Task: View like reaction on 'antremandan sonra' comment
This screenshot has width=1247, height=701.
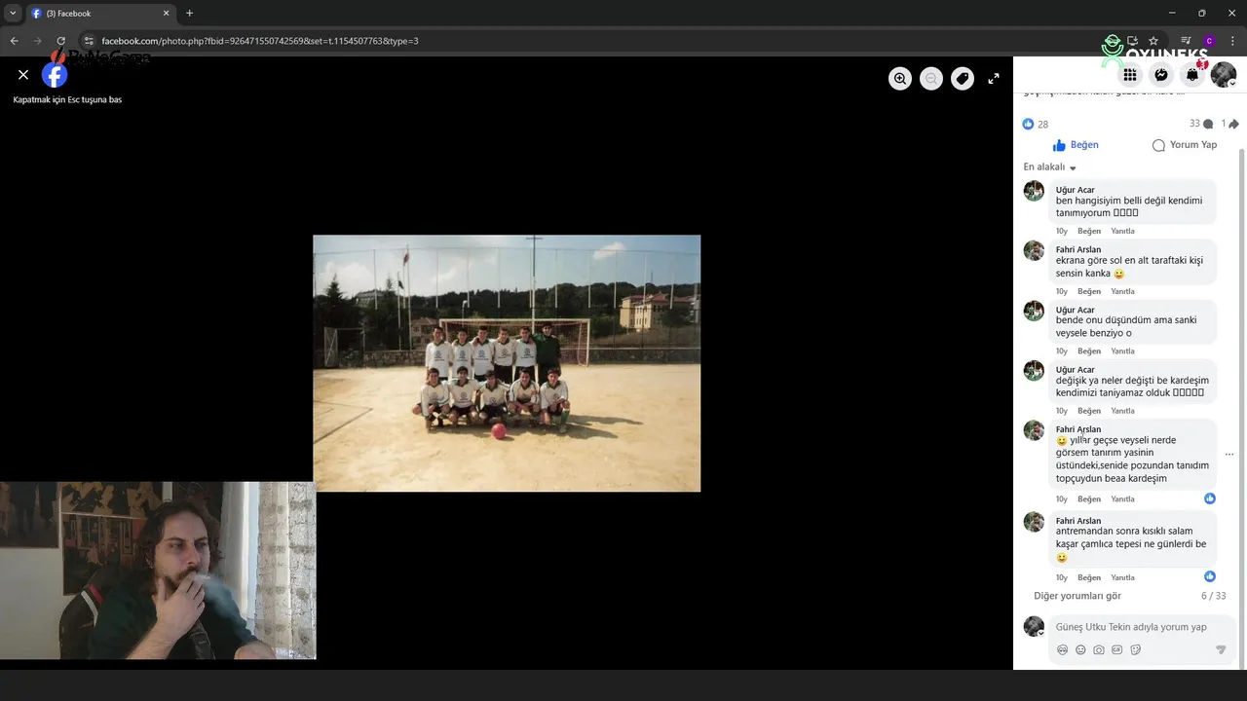Action: [x=1210, y=576]
